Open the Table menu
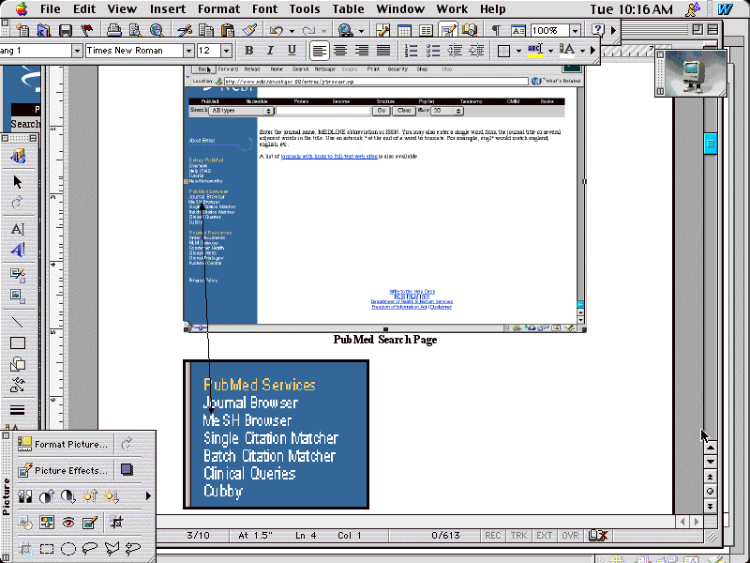The image size is (750, 563). [x=348, y=9]
